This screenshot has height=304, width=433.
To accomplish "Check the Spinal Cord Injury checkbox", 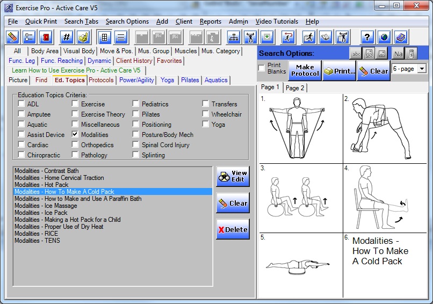I will click(x=135, y=144).
